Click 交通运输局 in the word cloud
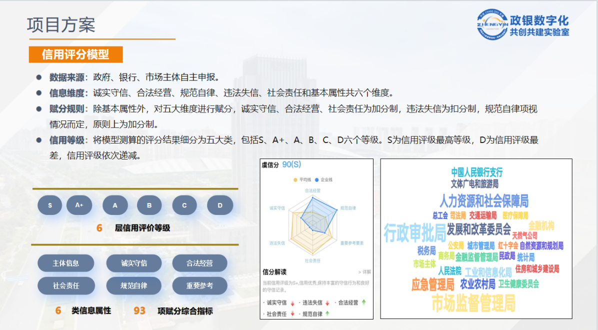Viewport: 598px width, 330px height. coord(483,215)
